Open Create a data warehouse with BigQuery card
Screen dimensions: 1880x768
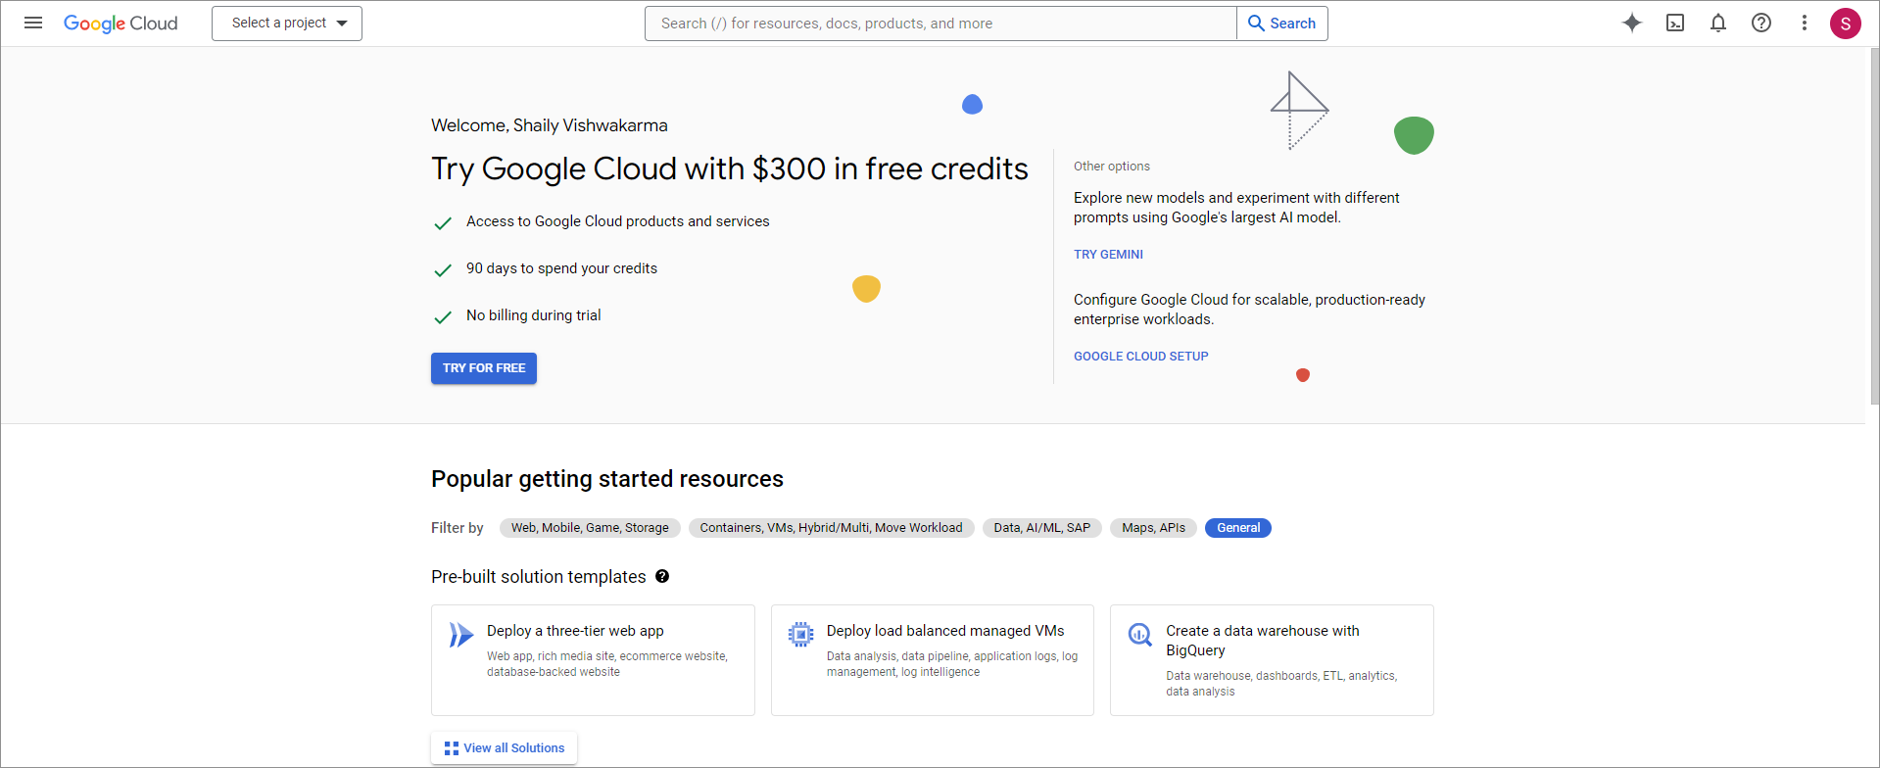[x=1272, y=660]
